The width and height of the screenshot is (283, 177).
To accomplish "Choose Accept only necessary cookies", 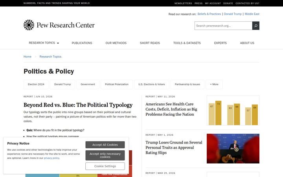I will pos(105,155).
